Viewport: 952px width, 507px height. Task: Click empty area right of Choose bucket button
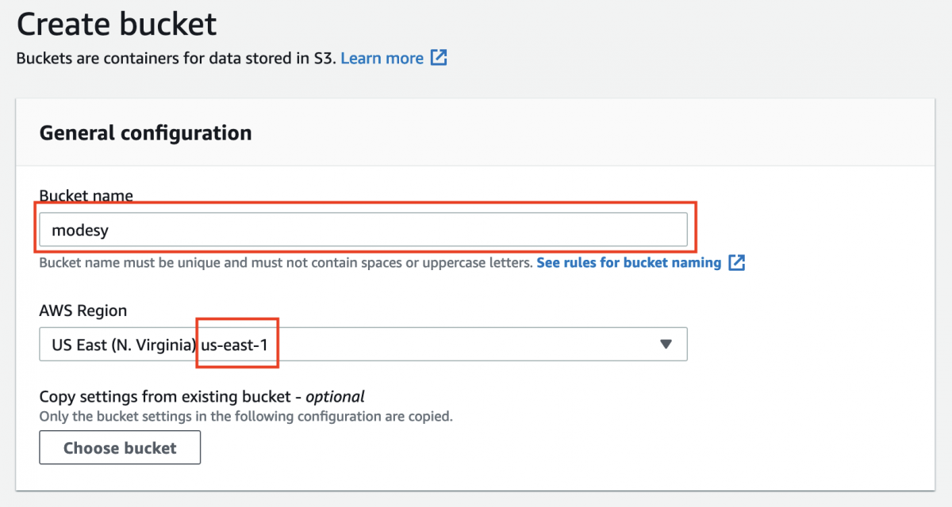(x=476, y=448)
